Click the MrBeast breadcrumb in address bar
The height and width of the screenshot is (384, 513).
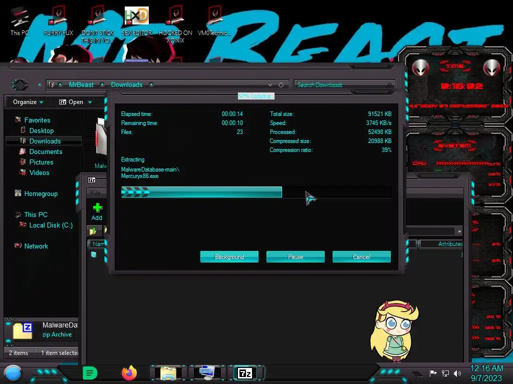point(81,85)
